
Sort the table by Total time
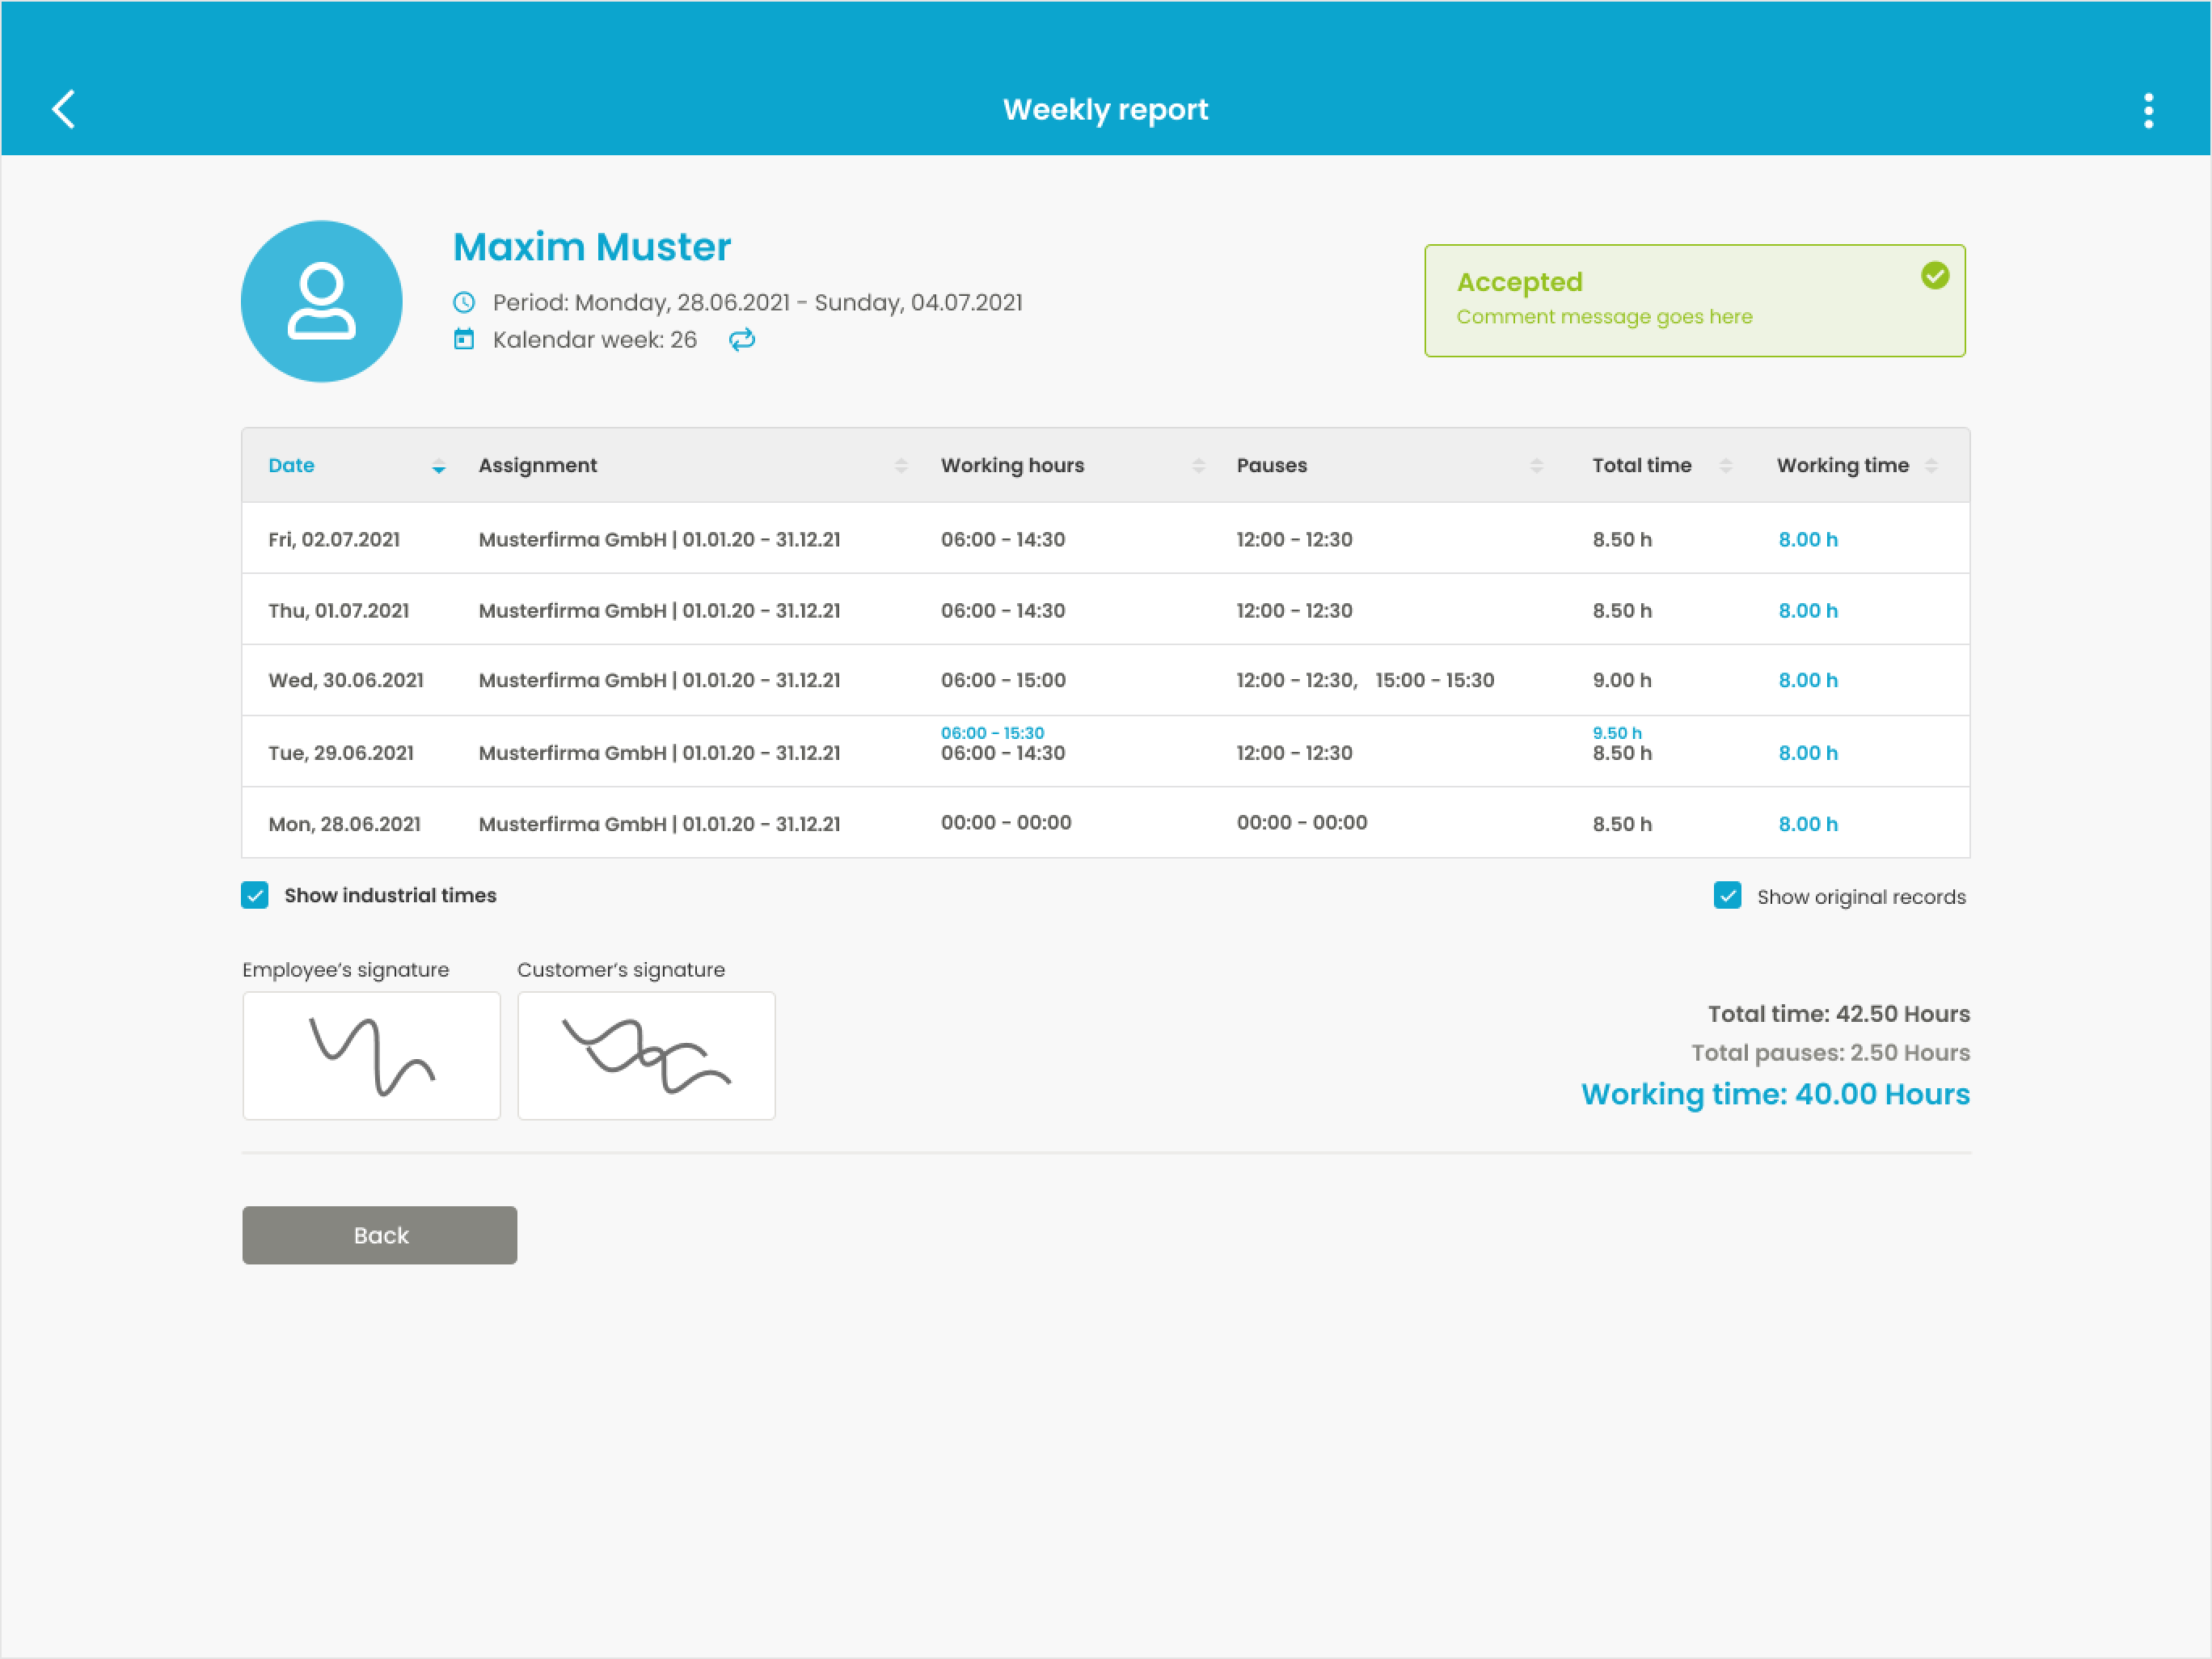pos(1726,464)
